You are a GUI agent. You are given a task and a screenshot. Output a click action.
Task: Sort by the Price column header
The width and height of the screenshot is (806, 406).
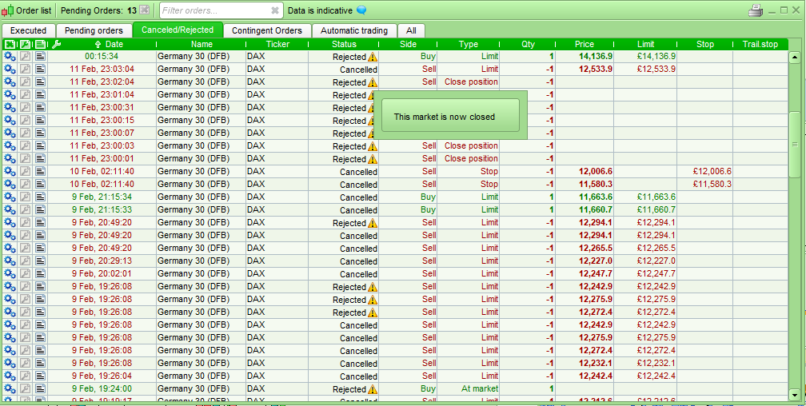[x=585, y=44]
